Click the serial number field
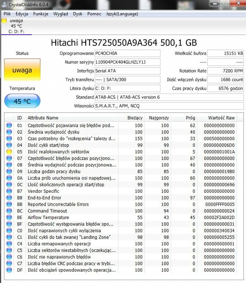The height and width of the screenshot is (283, 246). 128,62
